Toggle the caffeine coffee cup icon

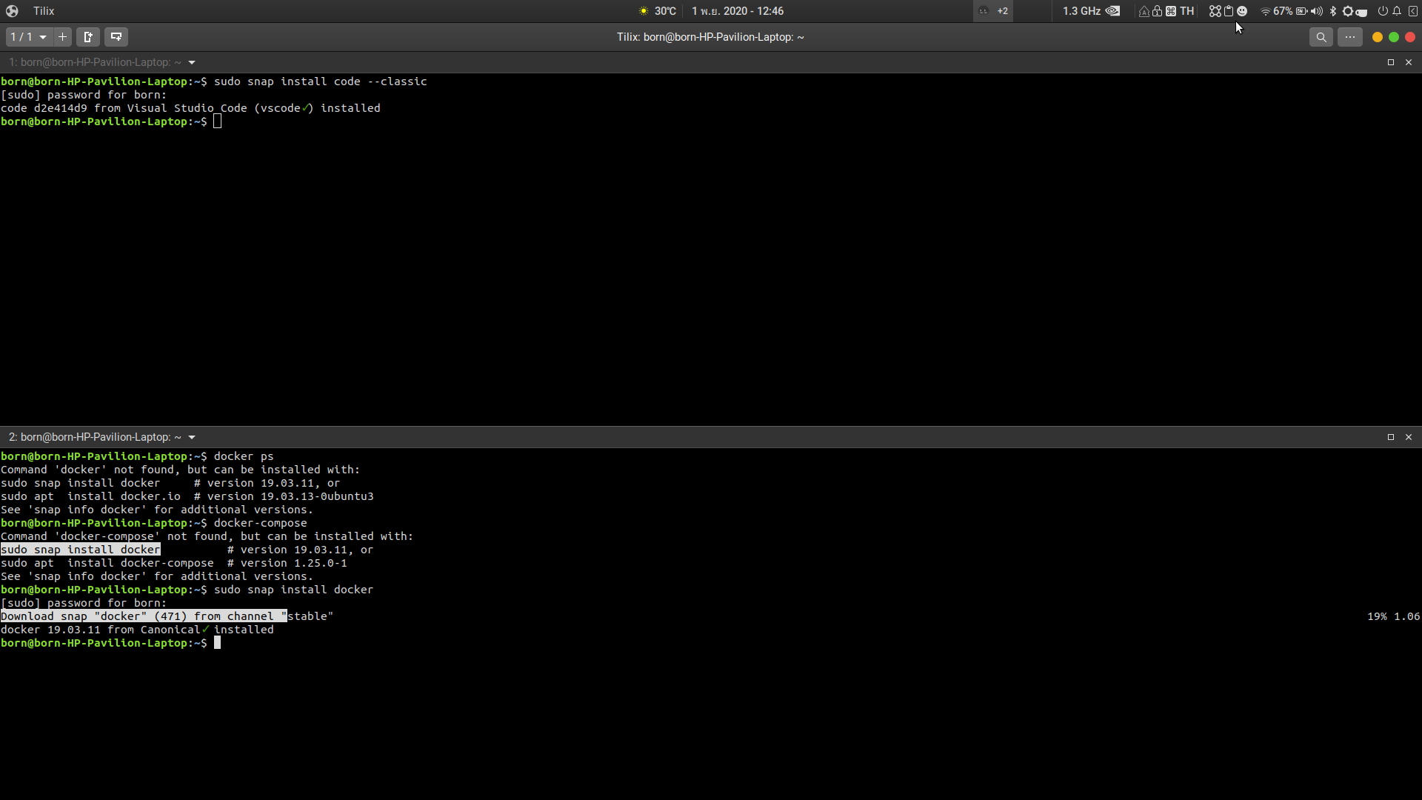(x=1361, y=12)
